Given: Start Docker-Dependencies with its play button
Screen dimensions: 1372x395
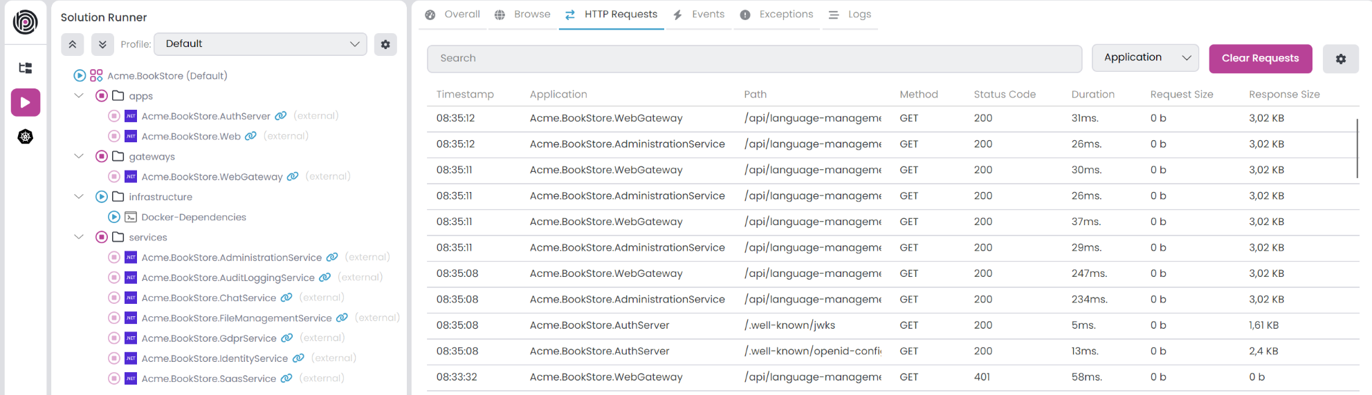Looking at the screenshot, I should tap(114, 217).
